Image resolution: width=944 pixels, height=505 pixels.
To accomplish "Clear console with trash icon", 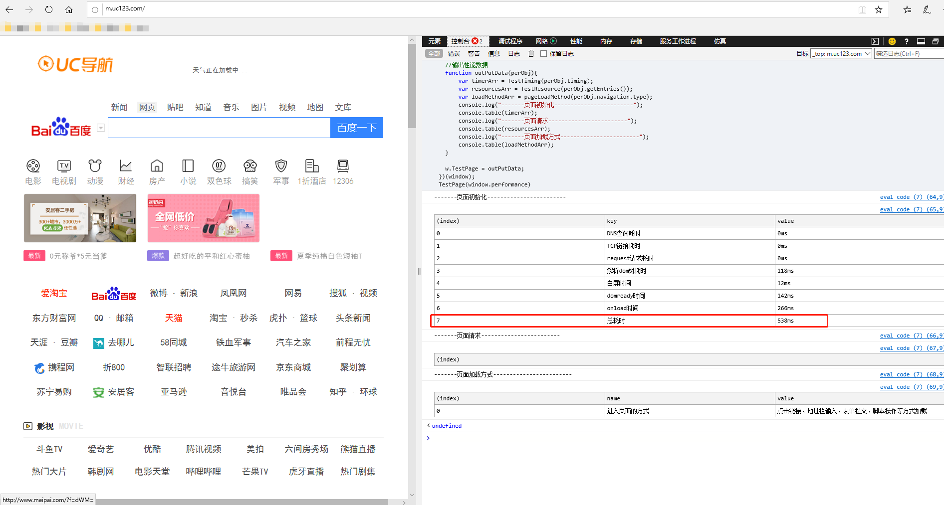I will coord(531,53).
